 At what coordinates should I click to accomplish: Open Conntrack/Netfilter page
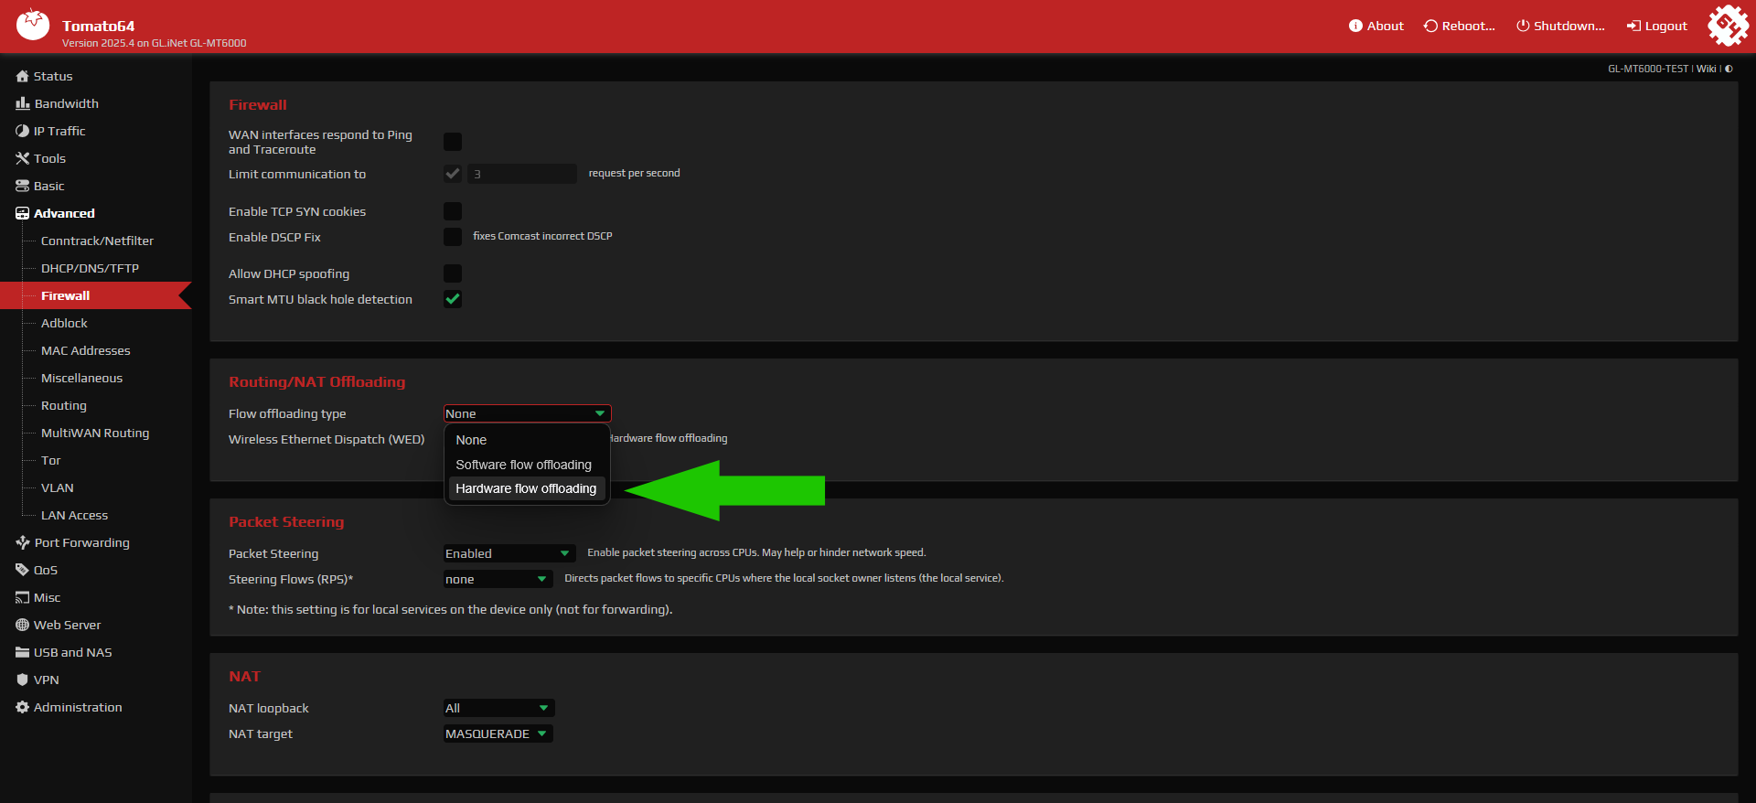pos(97,241)
